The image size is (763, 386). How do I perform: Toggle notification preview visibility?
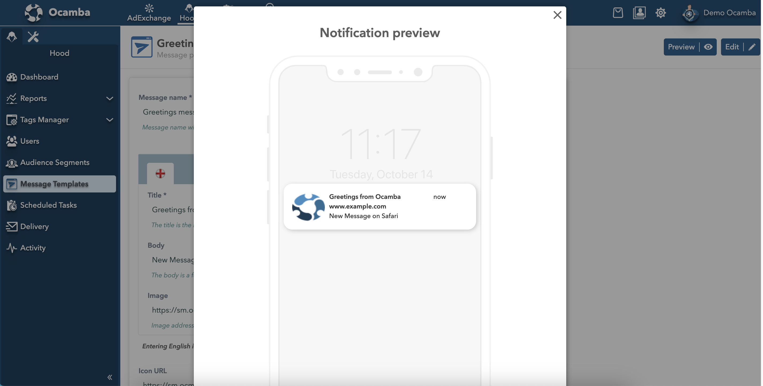tap(709, 46)
